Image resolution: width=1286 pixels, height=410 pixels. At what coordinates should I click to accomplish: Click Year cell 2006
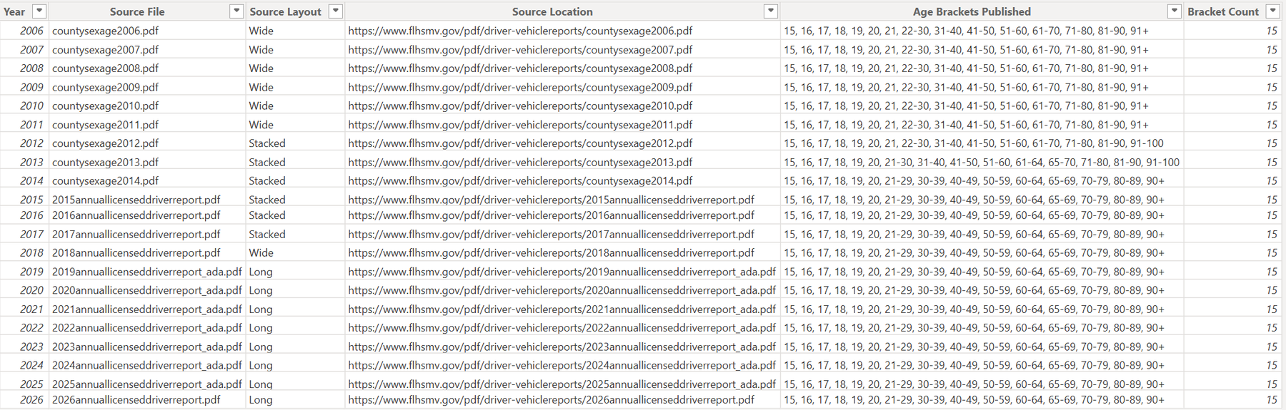(31, 31)
